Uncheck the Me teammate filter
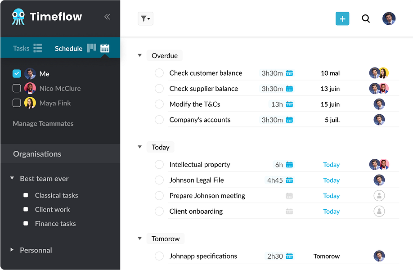 [x=16, y=73]
